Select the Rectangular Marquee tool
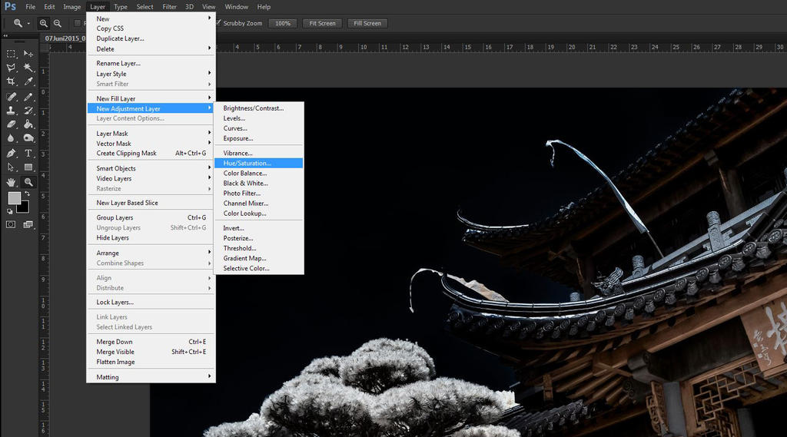 [11, 54]
